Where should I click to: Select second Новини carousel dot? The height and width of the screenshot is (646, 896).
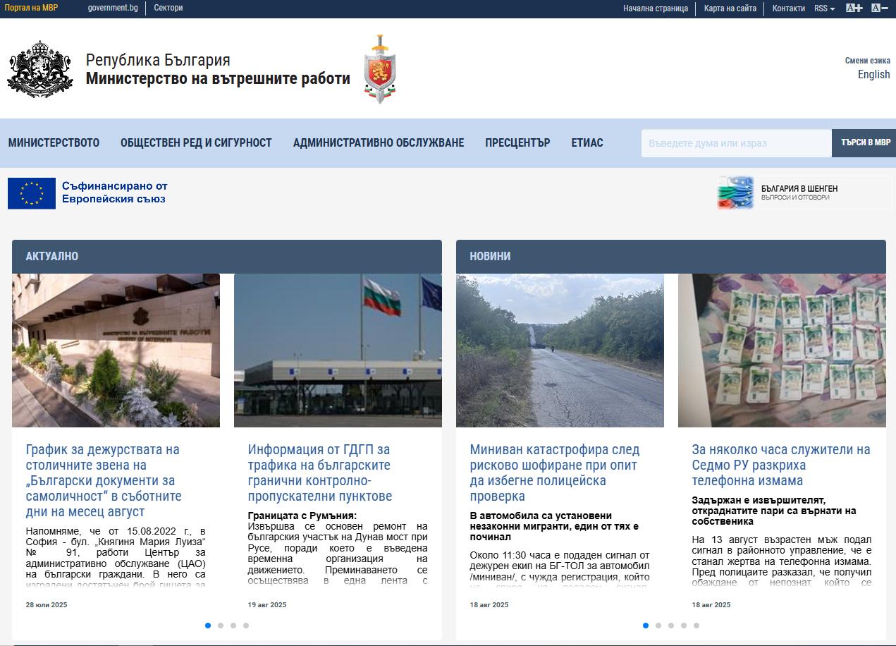pos(658,626)
